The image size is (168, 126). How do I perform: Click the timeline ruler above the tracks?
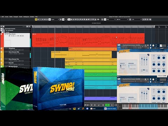(93, 27)
